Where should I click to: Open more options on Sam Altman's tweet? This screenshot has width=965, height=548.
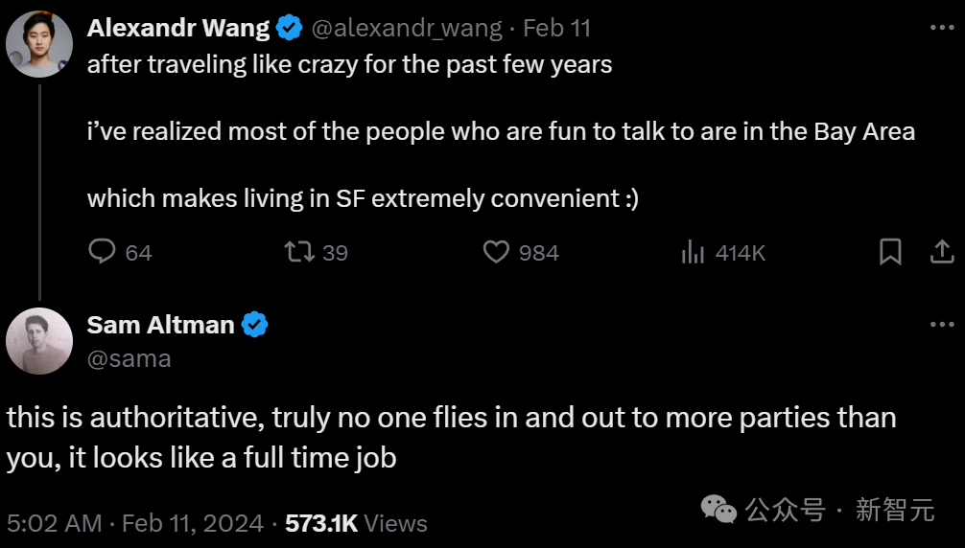click(942, 325)
